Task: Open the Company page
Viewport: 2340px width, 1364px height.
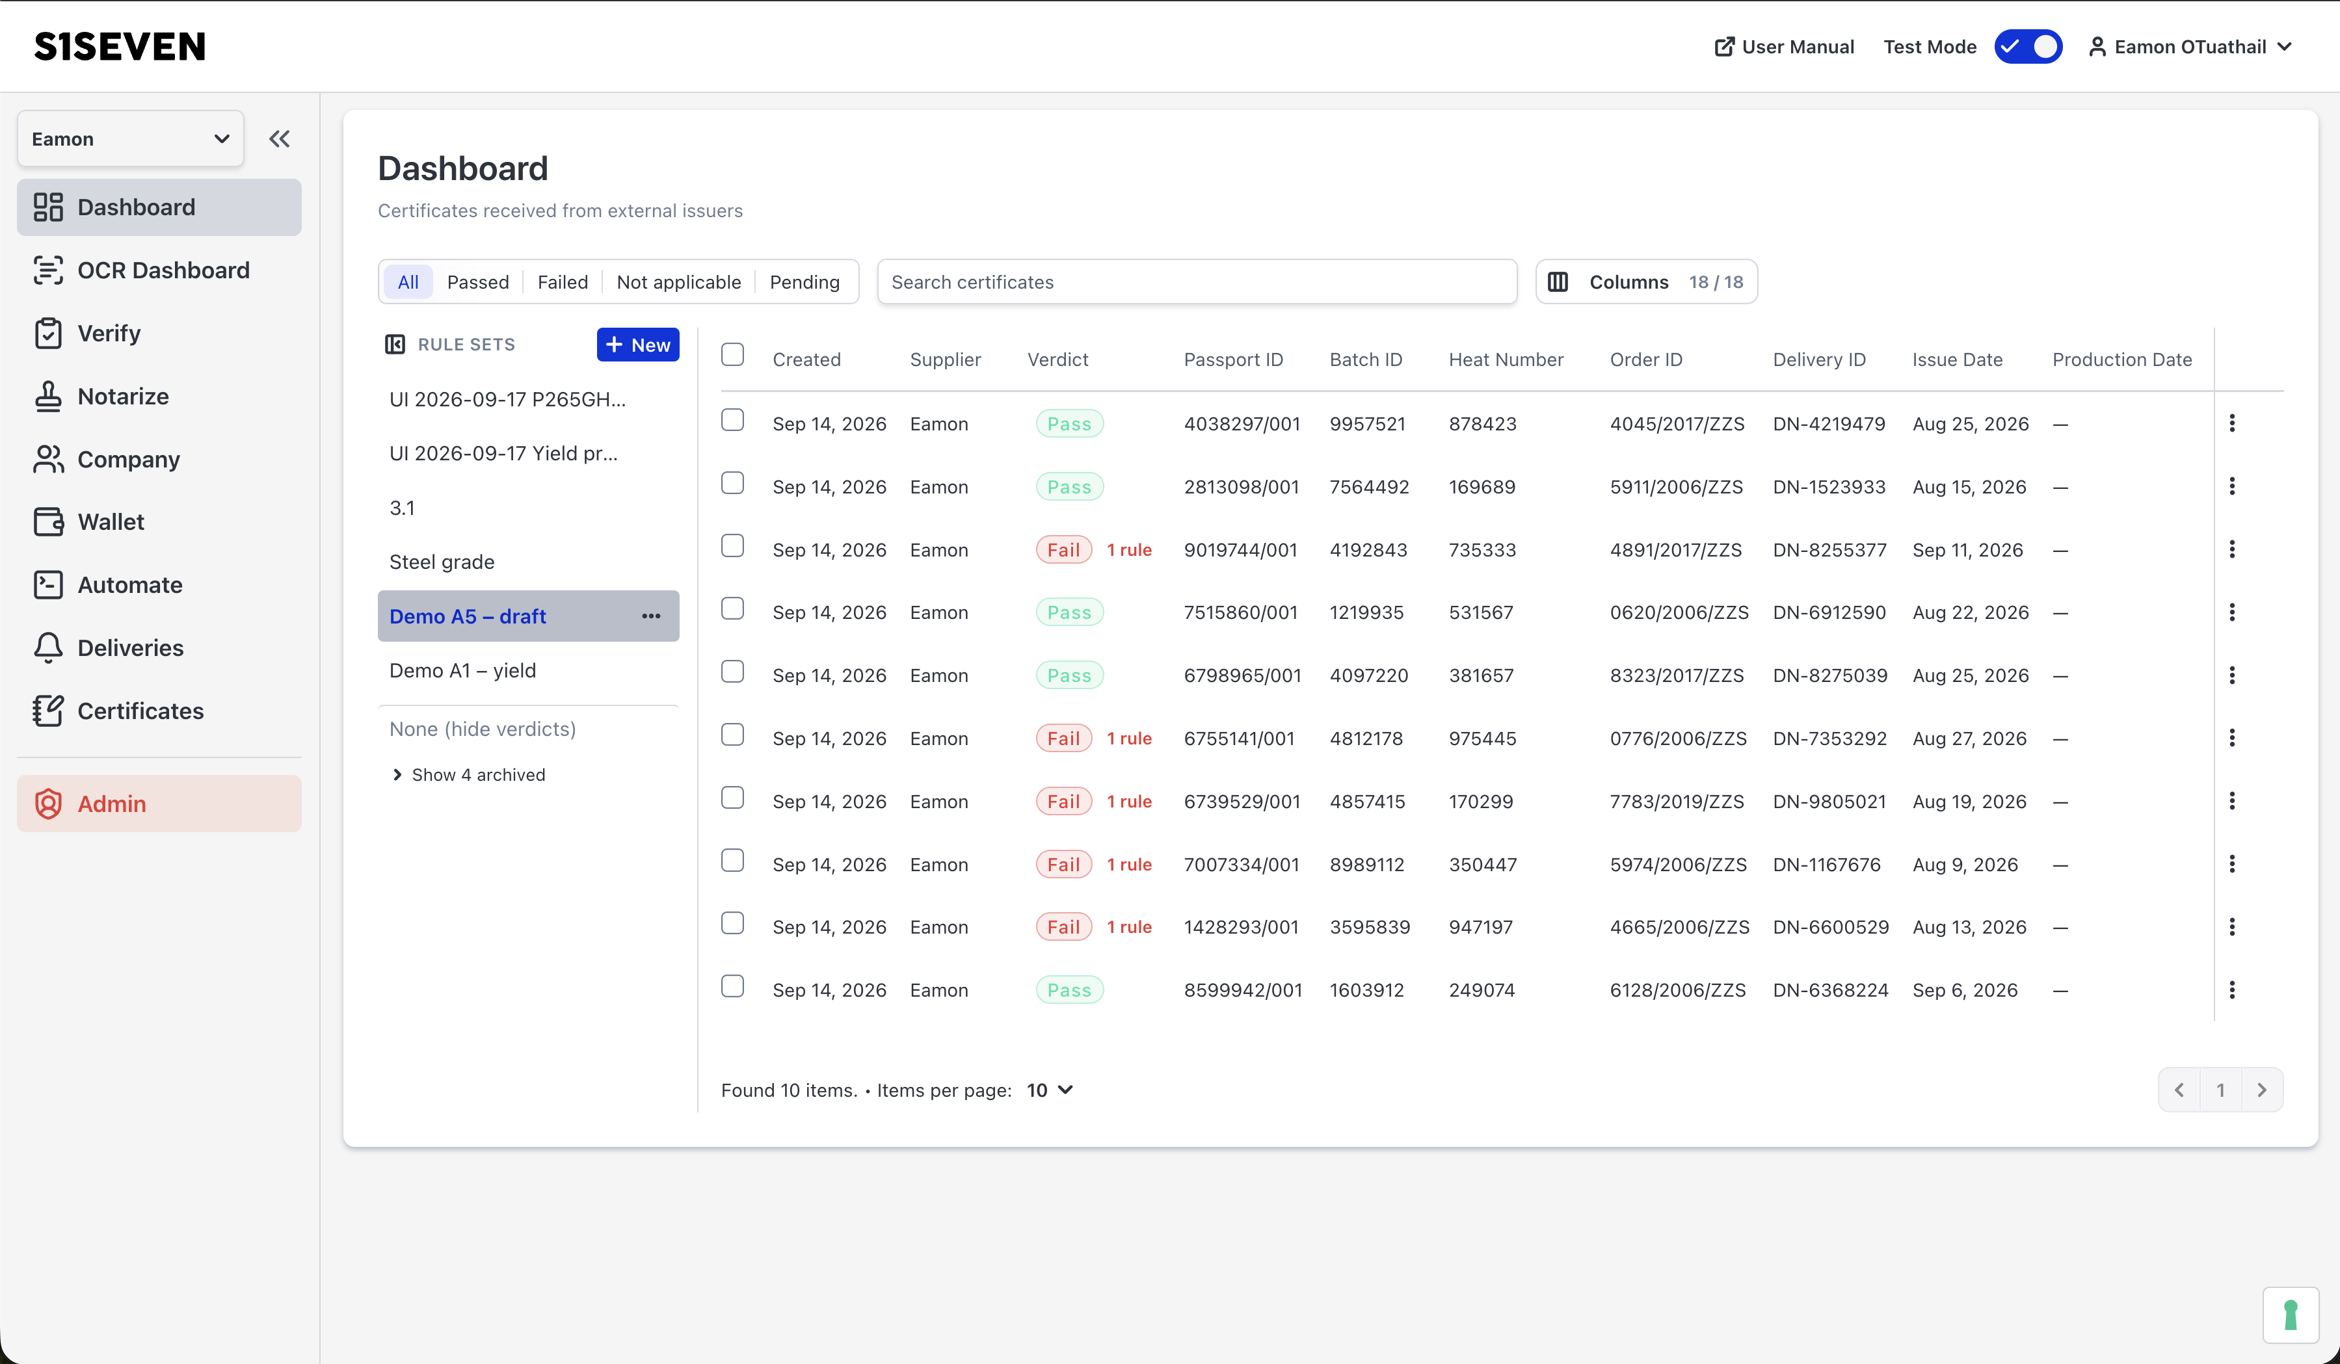Action: coord(159,459)
